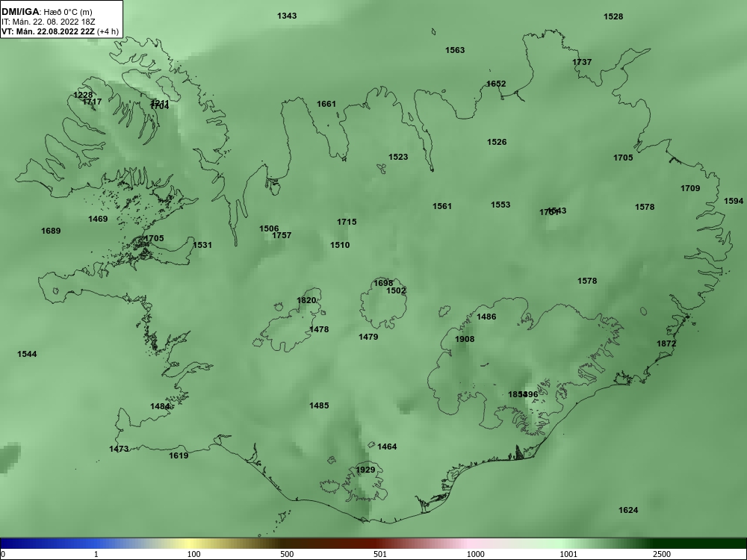Click the map value 1908

pyautogui.click(x=465, y=339)
